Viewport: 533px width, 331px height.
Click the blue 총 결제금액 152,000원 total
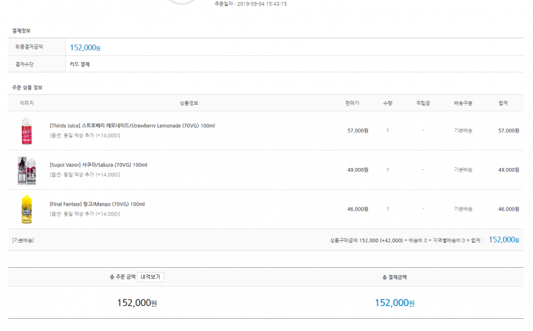pyautogui.click(x=394, y=303)
